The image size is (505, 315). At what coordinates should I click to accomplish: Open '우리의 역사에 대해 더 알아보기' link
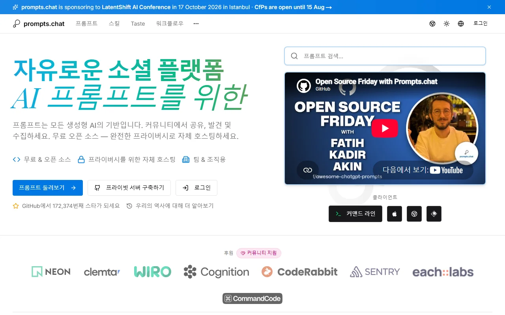point(170,206)
